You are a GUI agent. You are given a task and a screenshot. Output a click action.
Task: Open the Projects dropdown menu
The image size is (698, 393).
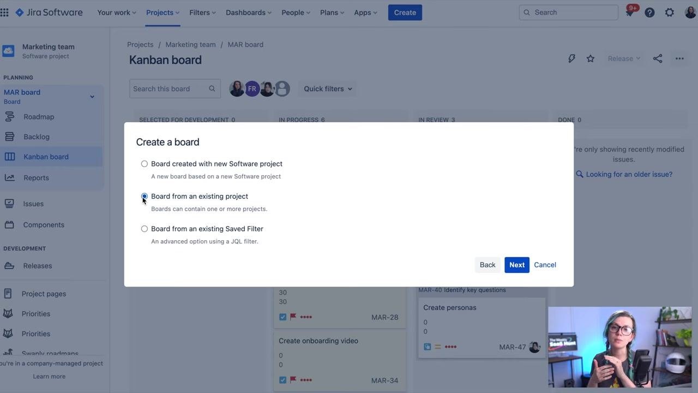[163, 13]
